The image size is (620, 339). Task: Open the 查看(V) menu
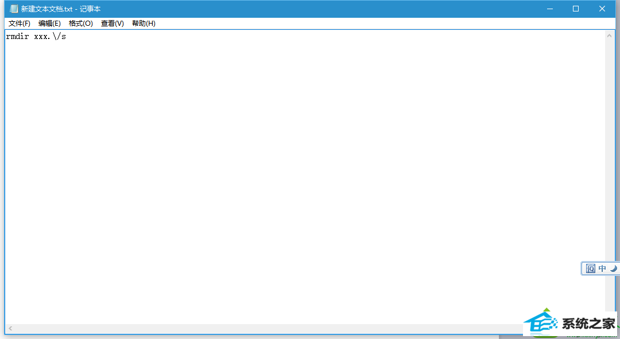coord(113,24)
